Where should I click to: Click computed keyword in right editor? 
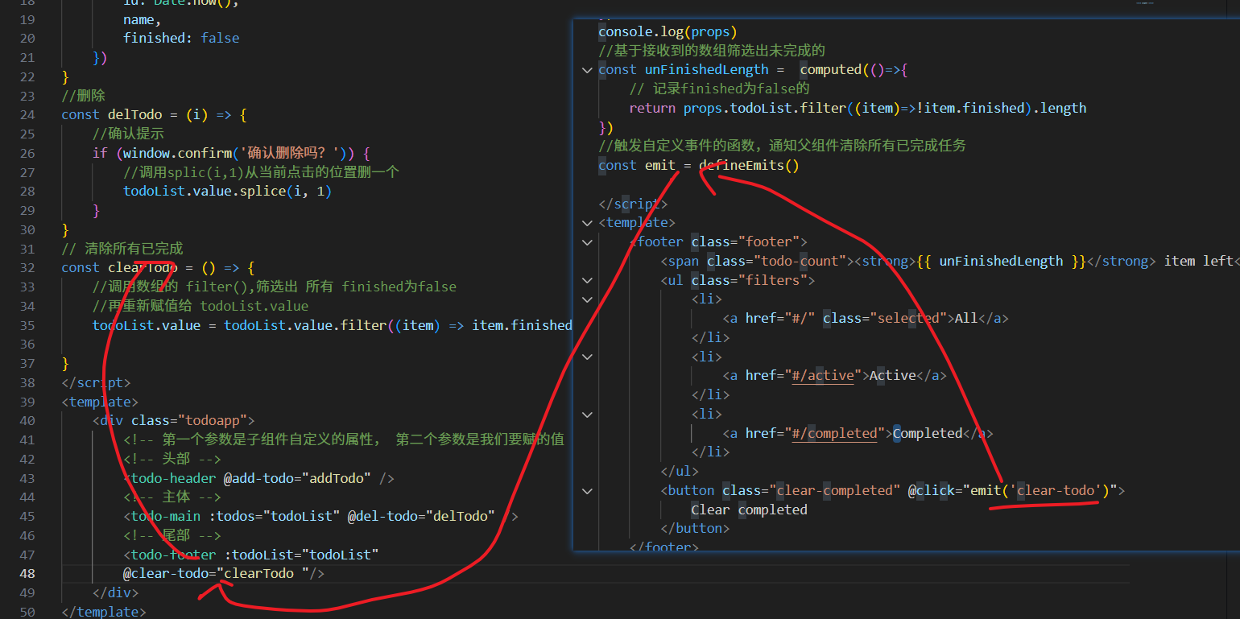pyautogui.click(x=830, y=70)
